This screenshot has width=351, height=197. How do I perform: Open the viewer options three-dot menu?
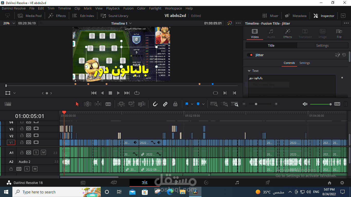238,23
